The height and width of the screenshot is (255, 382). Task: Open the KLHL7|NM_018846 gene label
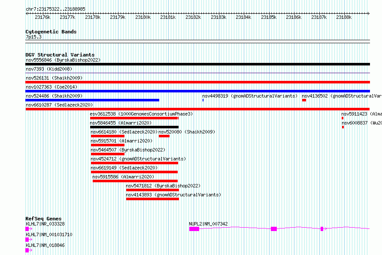[45, 245]
